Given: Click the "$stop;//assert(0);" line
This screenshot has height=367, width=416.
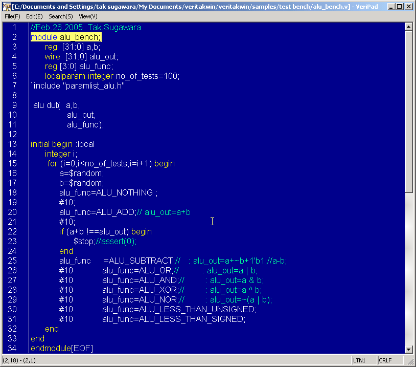Looking at the screenshot, I should 105,241.
